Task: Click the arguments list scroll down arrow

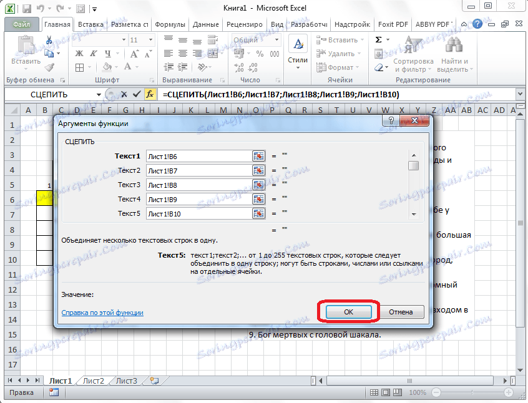Action: click(x=414, y=214)
